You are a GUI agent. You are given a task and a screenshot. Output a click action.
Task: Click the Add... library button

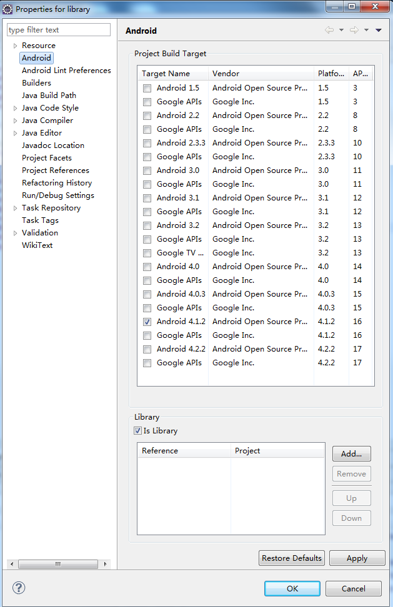(351, 454)
